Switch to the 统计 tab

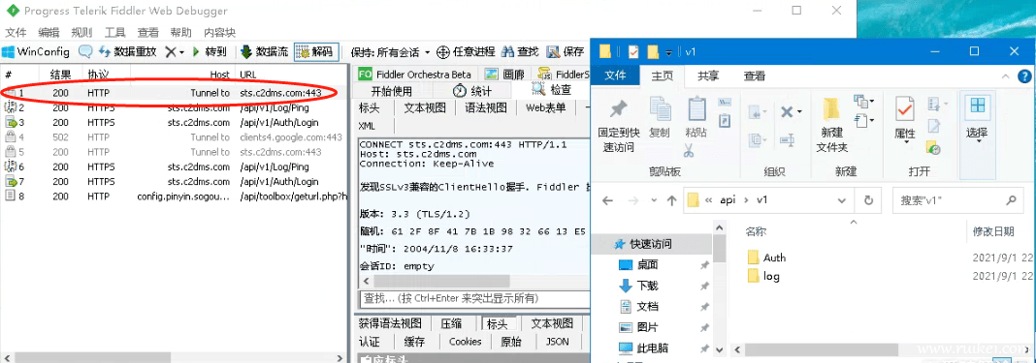coord(472,91)
